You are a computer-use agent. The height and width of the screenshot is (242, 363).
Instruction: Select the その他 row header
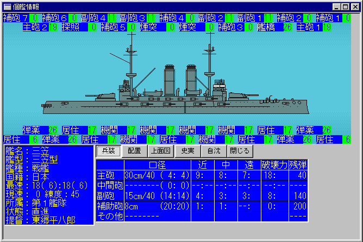coord(110,216)
